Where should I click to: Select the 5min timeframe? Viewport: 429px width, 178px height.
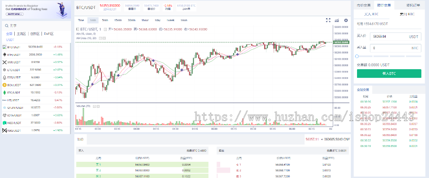click(x=105, y=20)
